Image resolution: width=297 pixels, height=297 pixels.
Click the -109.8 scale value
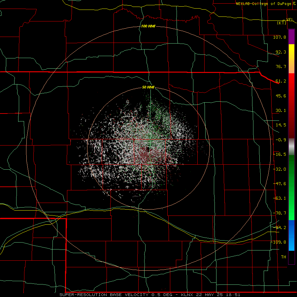click(279, 242)
